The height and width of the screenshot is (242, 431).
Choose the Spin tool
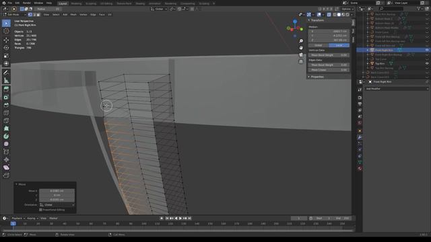(x=6, y=136)
